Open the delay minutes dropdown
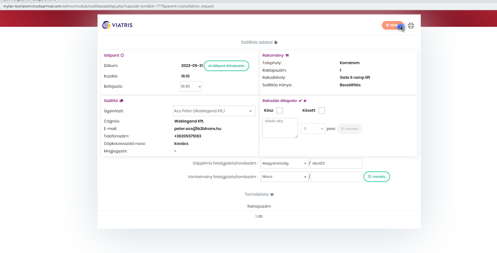Viewport: 497px width, 253px height. (x=313, y=129)
